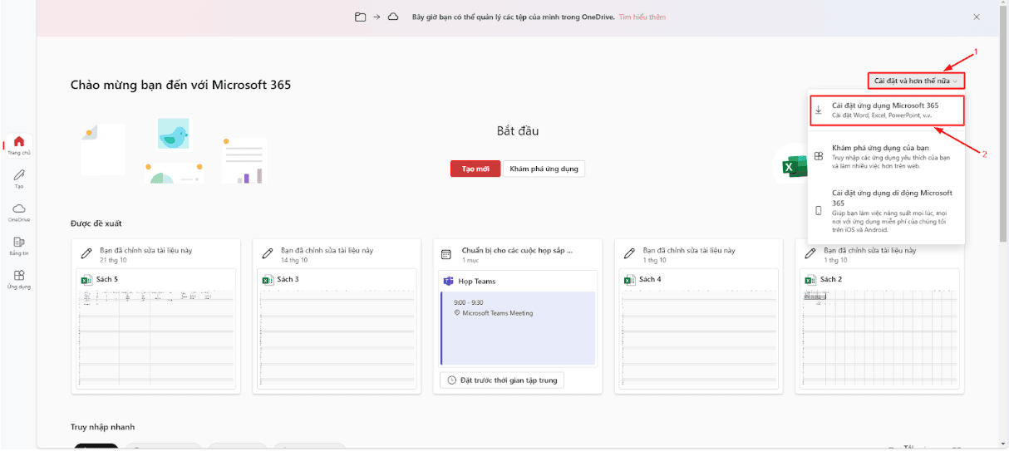Screen dimensions: 1009x451
Task: Click the pencil icon above Sách 4
Action: (629, 254)
